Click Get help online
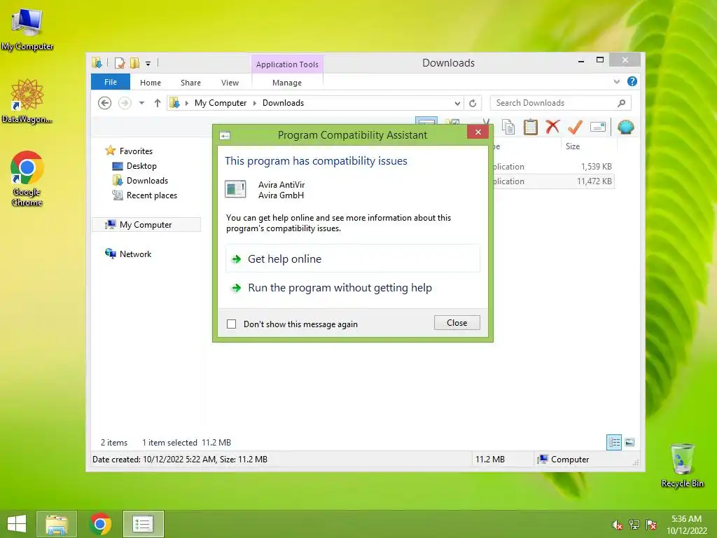 [353, 259]
